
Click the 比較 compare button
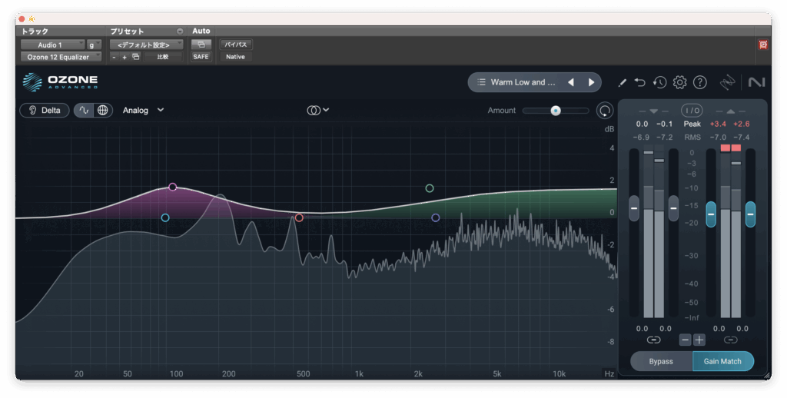tap(163, 57)
